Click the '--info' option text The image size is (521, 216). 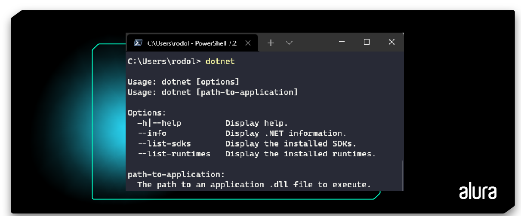tap(152, 134)
